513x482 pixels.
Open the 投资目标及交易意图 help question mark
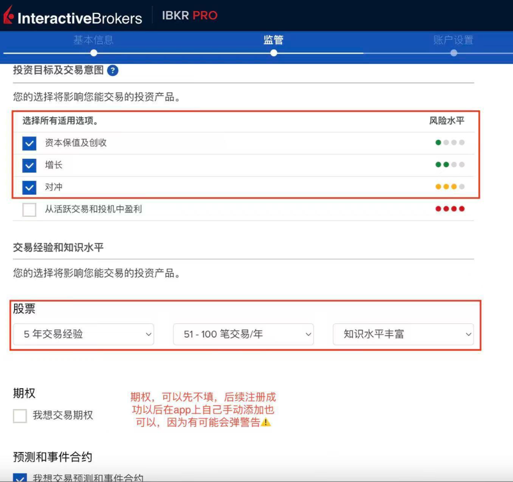pos(113,71)
